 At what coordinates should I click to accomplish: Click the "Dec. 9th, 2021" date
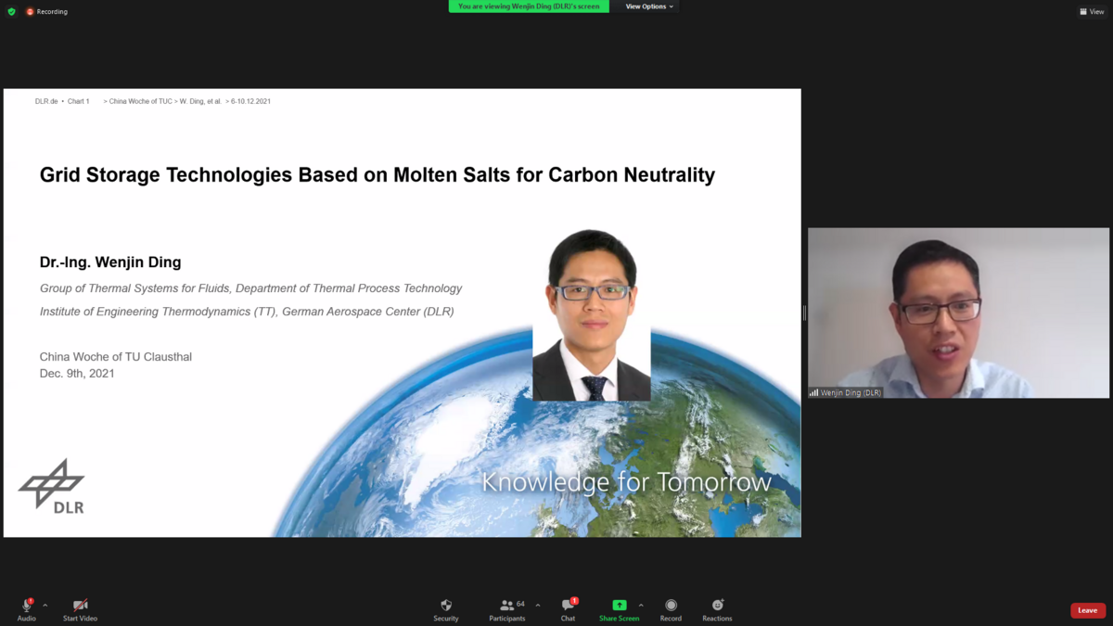pos(77,374)
